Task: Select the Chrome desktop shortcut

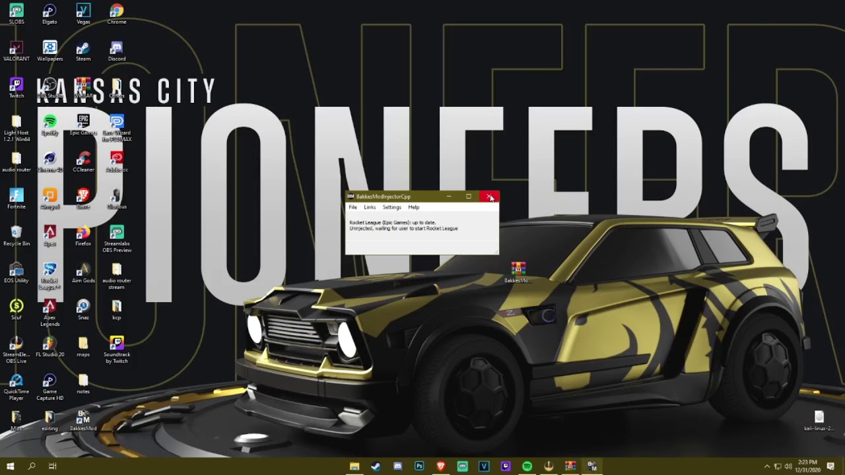Action: tap(117, 14)
